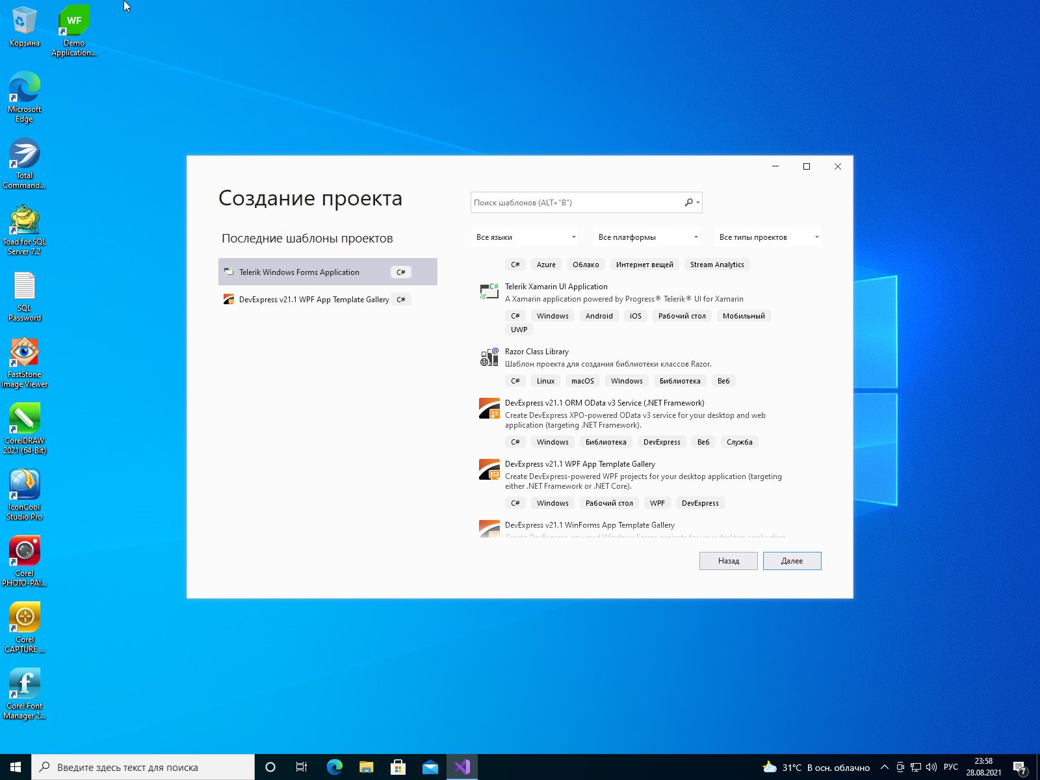Open Task View on the taskbar
The image size is (1040, 780).
[x=302, y=767]
